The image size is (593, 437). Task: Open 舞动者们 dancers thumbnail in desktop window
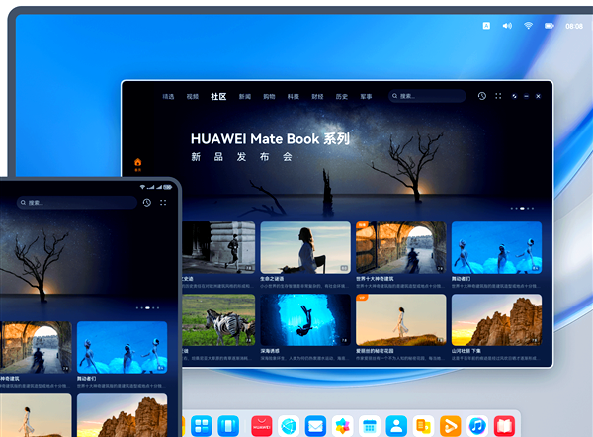[x=496, y=247]
